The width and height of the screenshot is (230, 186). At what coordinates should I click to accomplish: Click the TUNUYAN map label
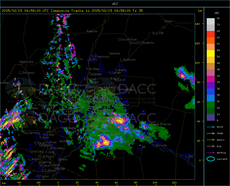tap(59, 169)
